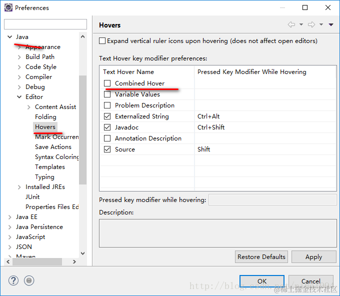Click the tree vertical scrollbar thumb
Image resolution: width=340 pixels, height=296 pixels.
(82, 130)
